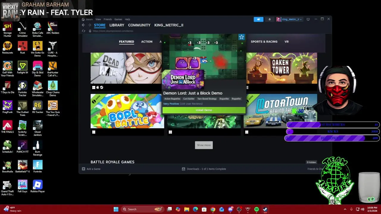The image size is (381, 214).
Task: Click the Very Positive reviews link
Action: pos(171,104)
